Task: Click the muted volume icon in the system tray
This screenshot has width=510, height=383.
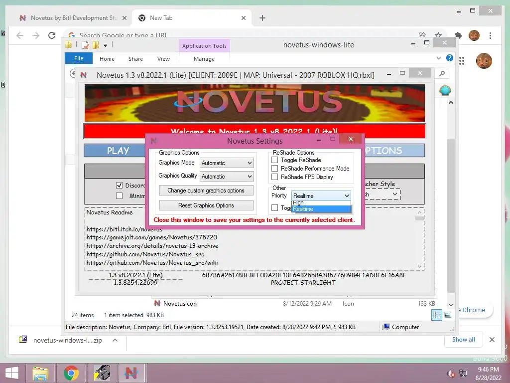Action: [451, 374]
